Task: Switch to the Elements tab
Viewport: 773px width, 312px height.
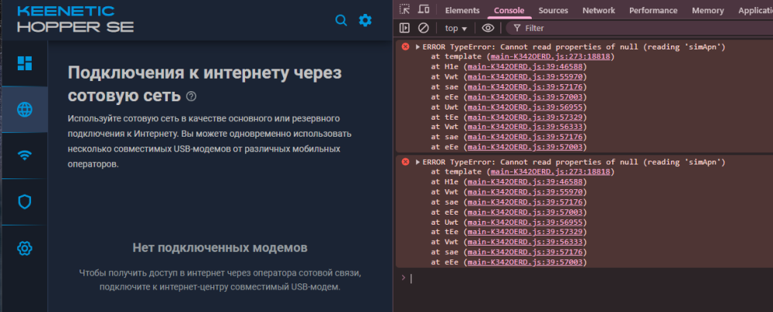Action: coord(462,10)
